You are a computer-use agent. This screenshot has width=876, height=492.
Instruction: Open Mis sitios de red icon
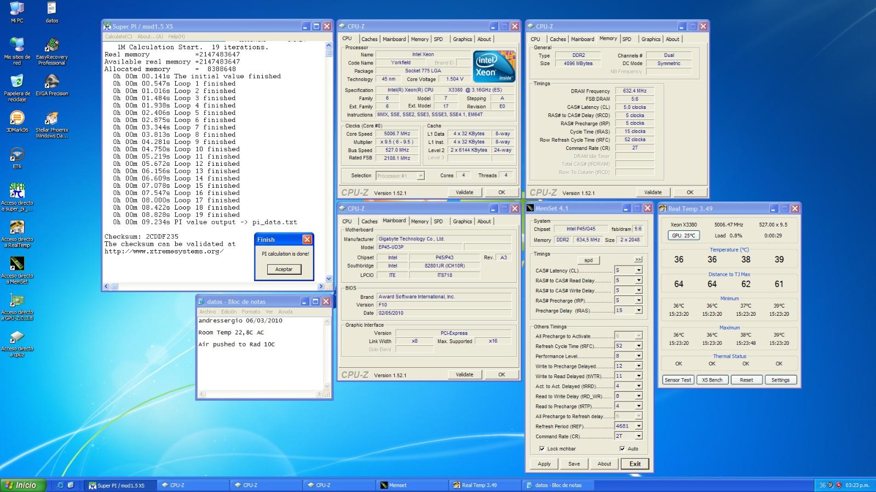17,51
